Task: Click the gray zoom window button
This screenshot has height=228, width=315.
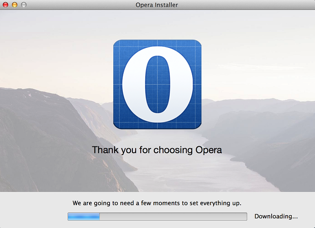Action: [x=24, y=5]
